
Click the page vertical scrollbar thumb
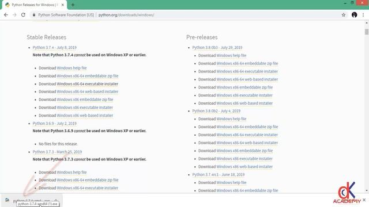tap(367, 32)
